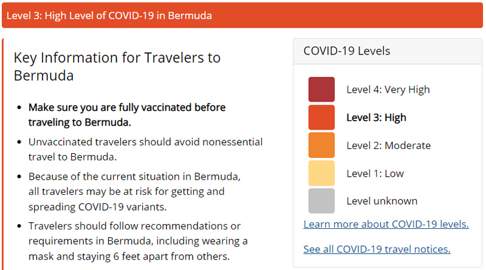Click the 'Level unknown' label text

click(x=382, y=201)
